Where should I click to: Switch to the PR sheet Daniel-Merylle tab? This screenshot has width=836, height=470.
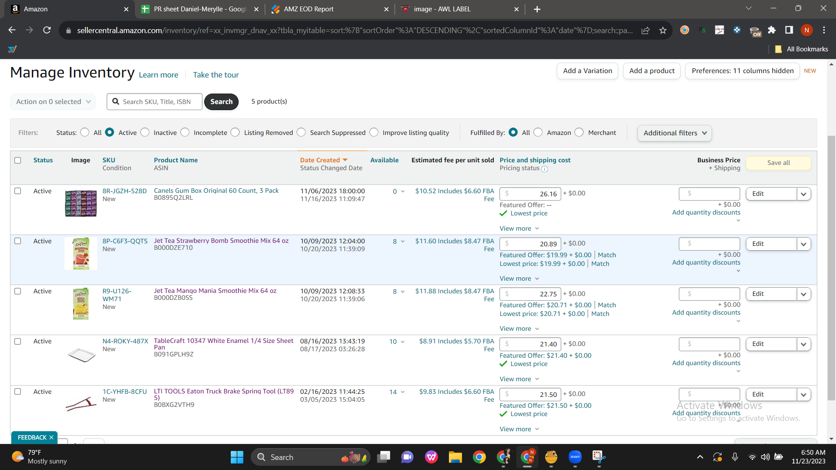click(x=200, y=9)
